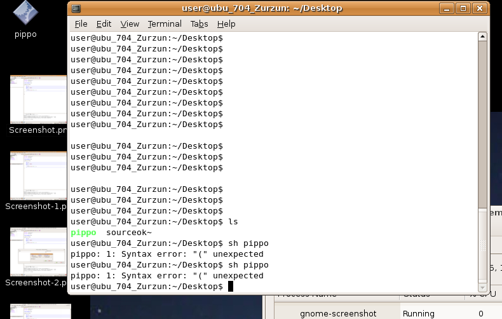Open the Tabs menu

199,24
